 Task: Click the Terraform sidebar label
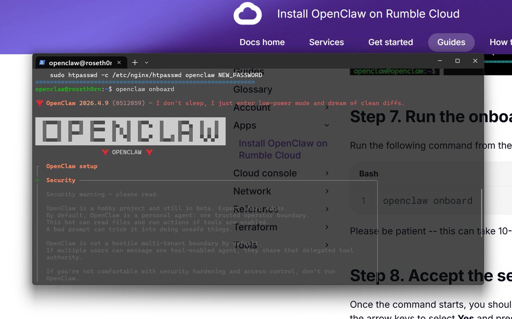click(x=255, y=227)
